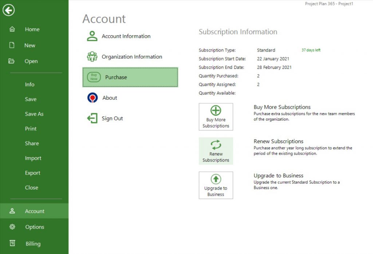
Task: Click the back arrow to exit Account view
Action: point(8,10)
